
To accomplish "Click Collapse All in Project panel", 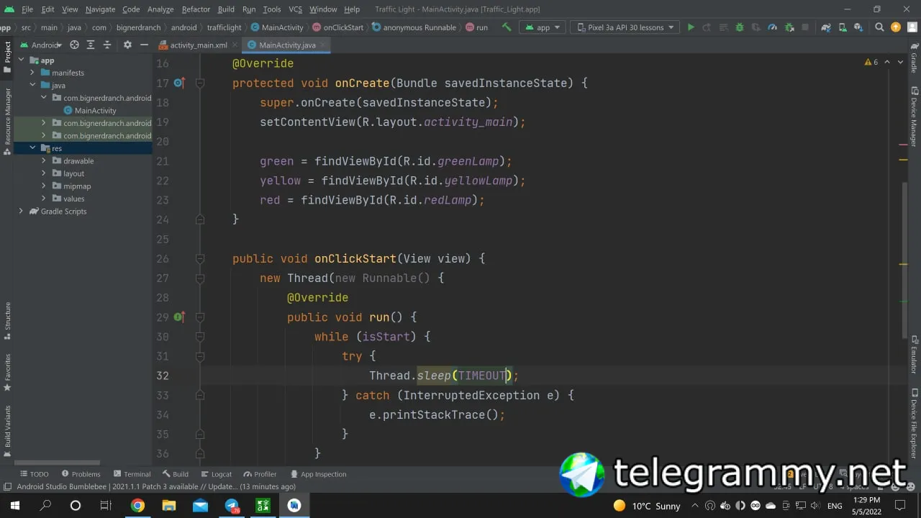I will [107, 45].
